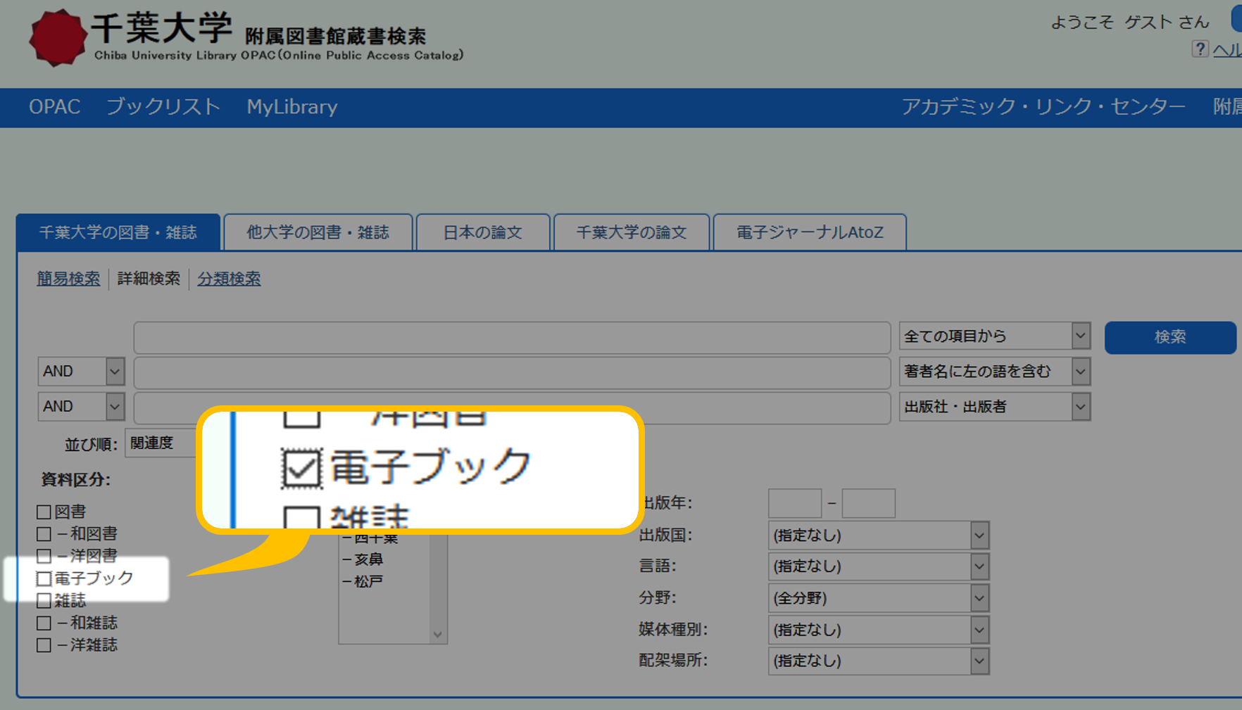
Task: Check the 図書 checkbox
Action: 44,512
